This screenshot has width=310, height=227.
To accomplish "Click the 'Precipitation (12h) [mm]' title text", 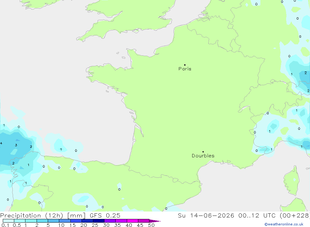I will [43, 216].
